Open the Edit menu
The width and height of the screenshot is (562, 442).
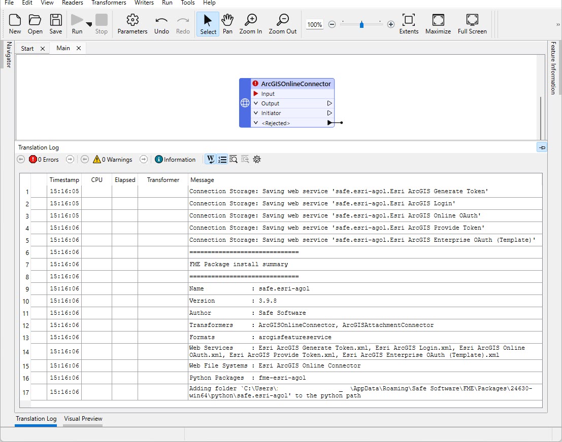pos(27,3)
